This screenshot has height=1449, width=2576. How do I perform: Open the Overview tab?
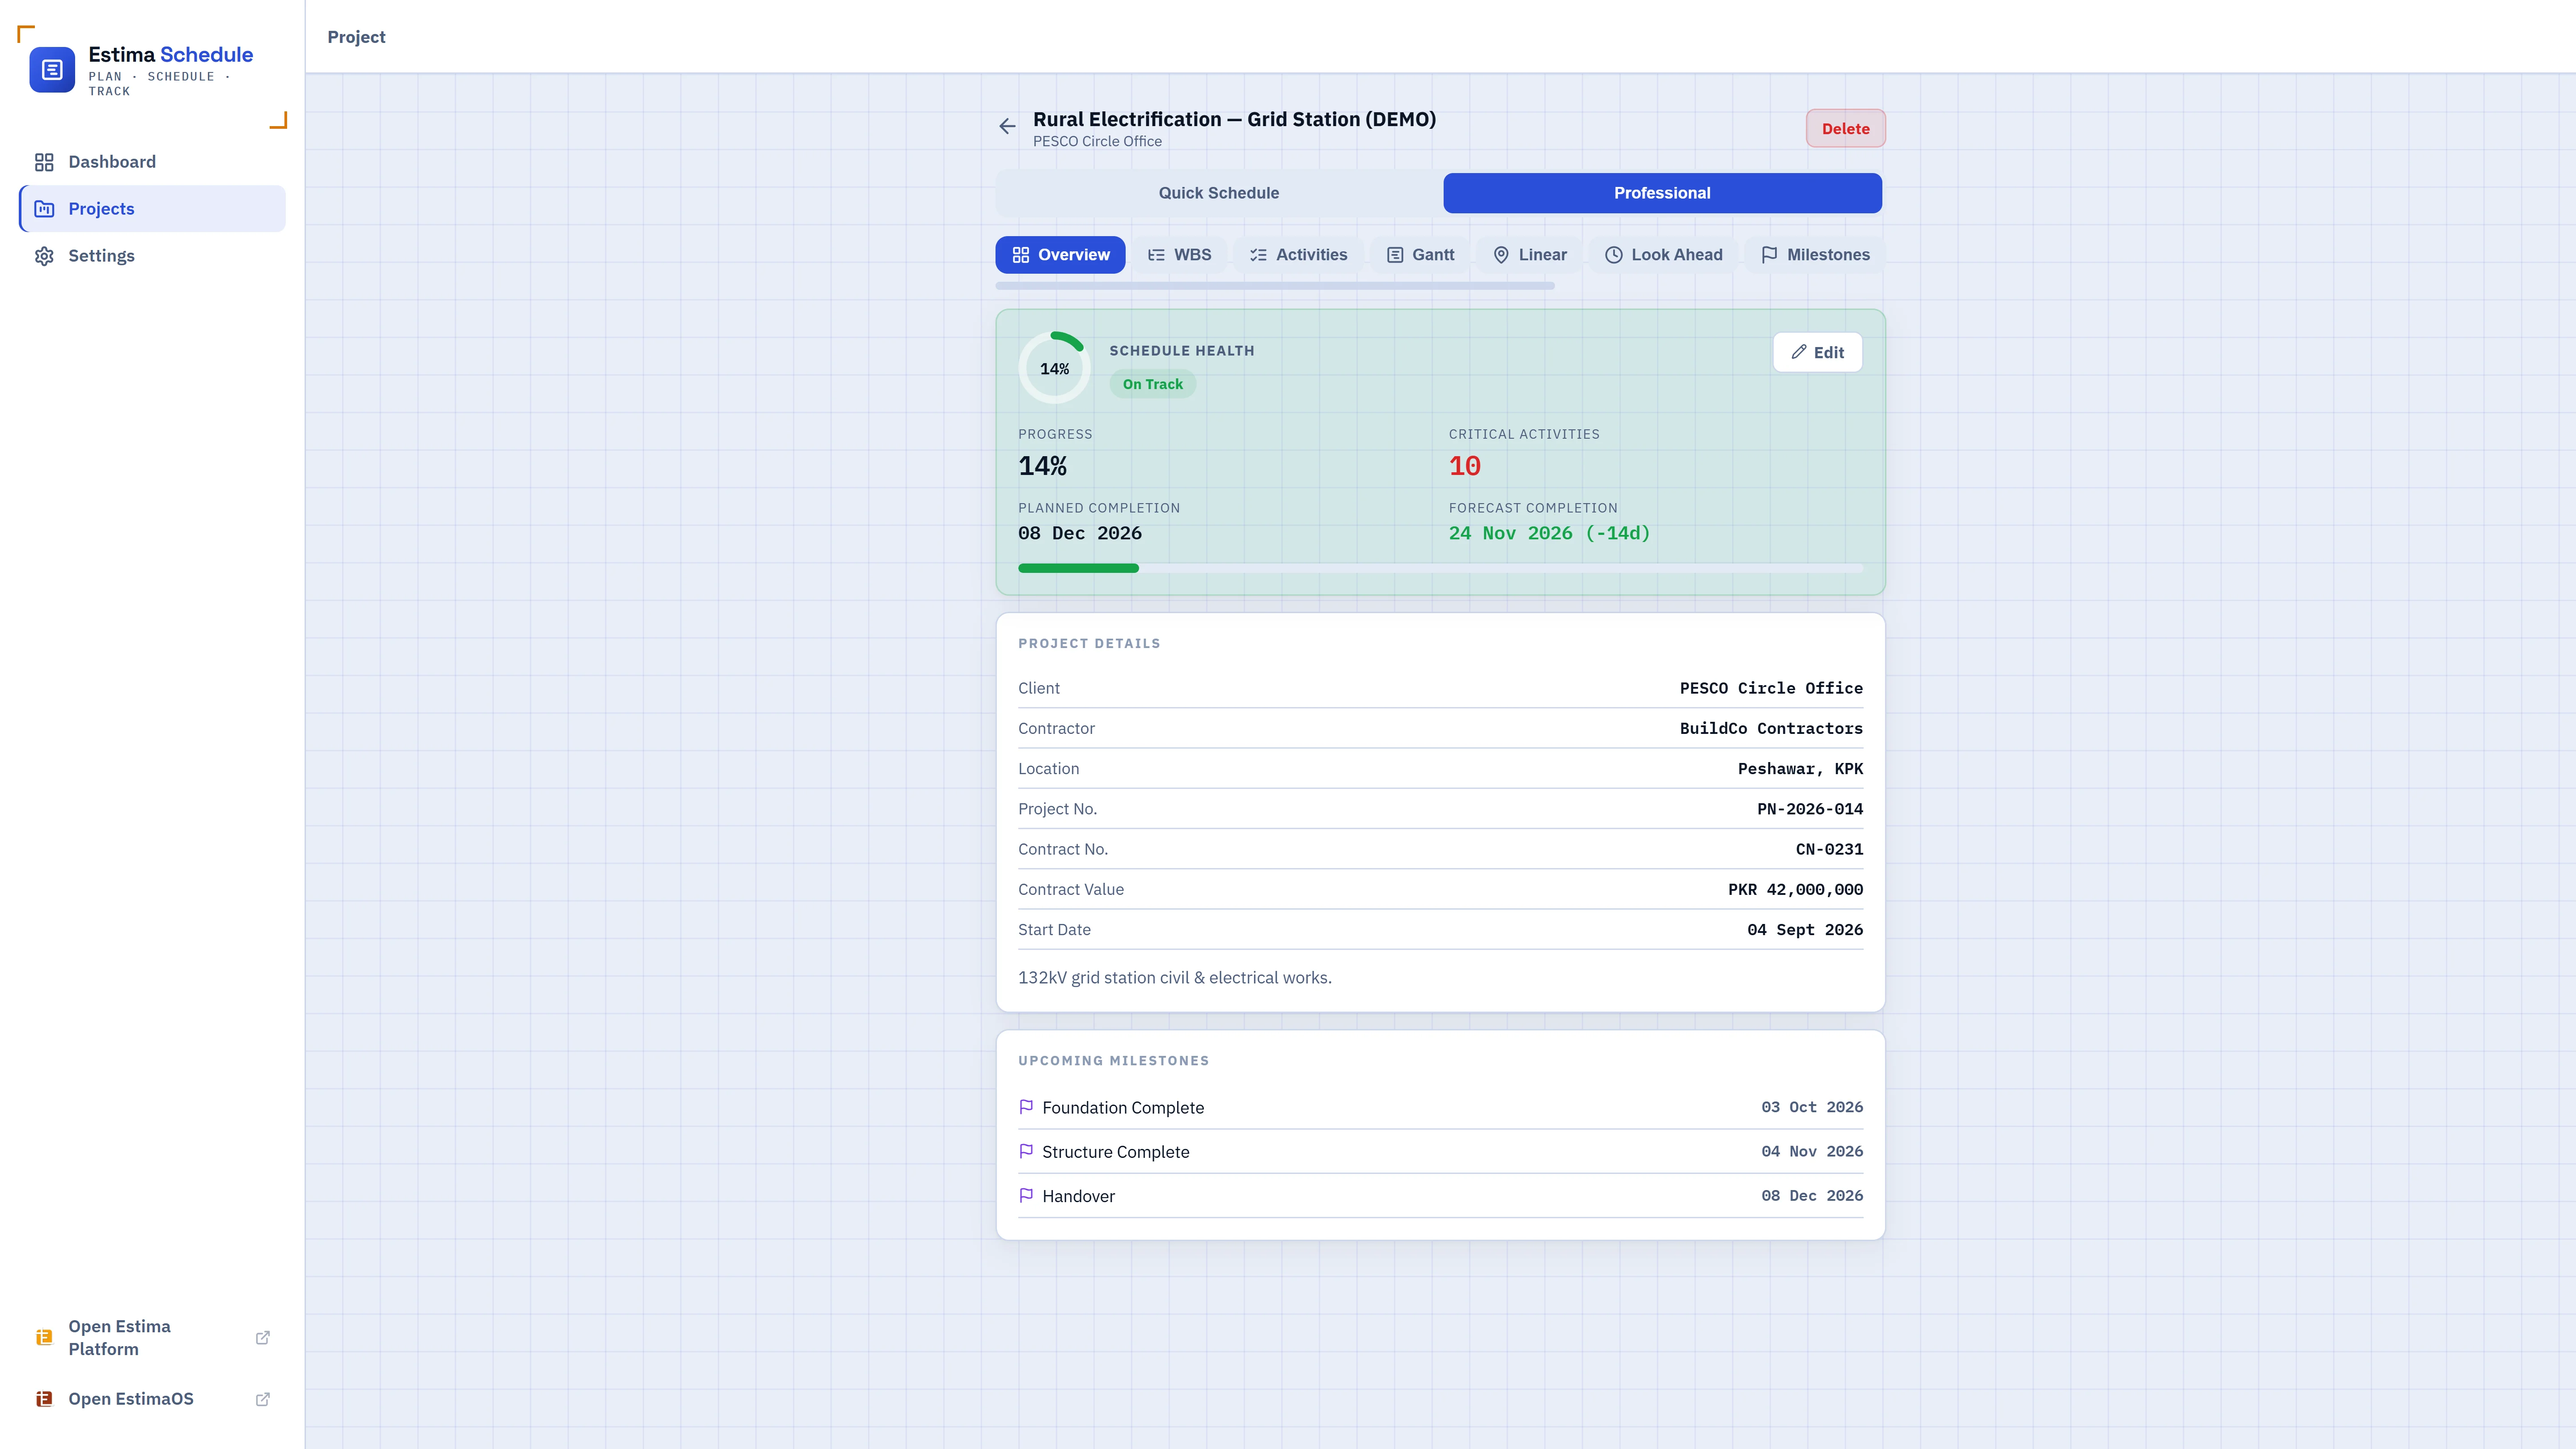tap(1060, 255)
